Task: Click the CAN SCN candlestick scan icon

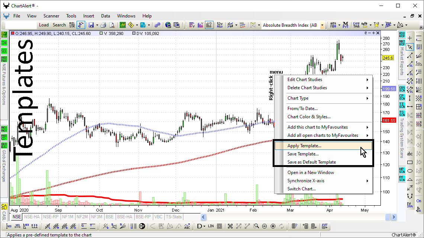Action: [x=402, y=89]
